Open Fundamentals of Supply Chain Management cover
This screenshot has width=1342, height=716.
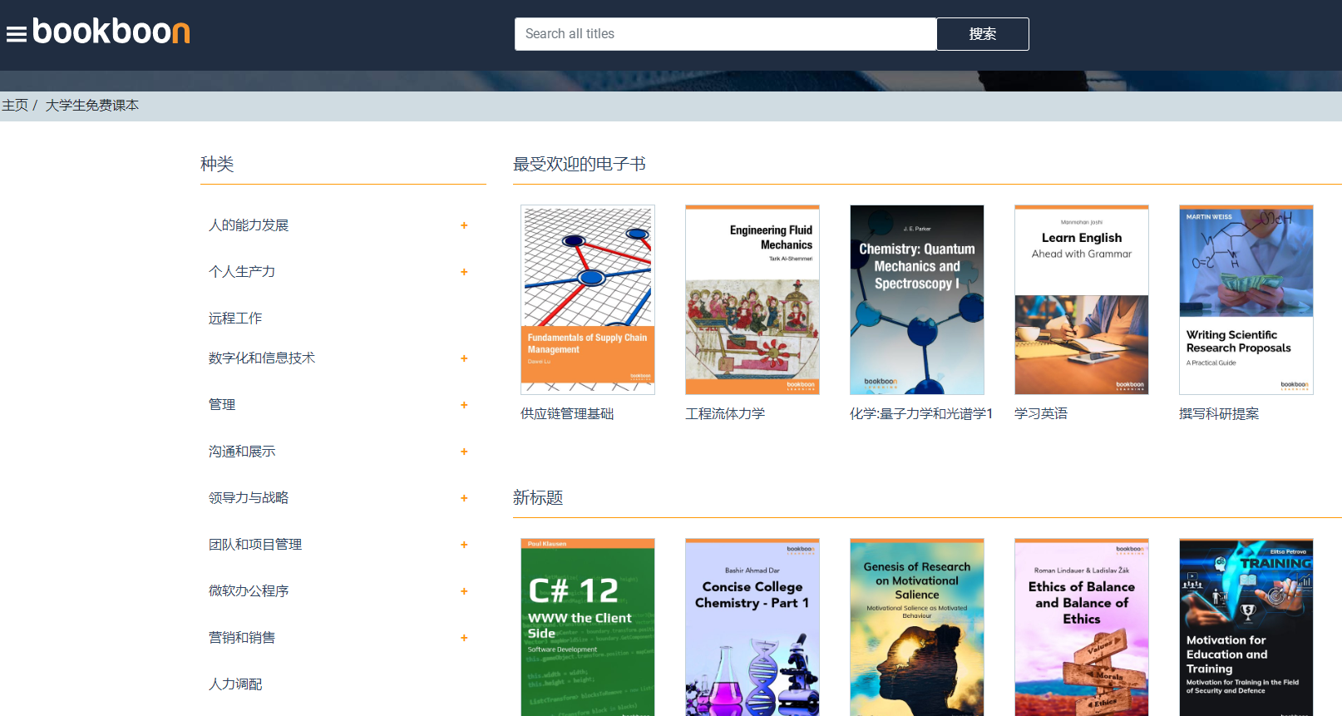588,299
